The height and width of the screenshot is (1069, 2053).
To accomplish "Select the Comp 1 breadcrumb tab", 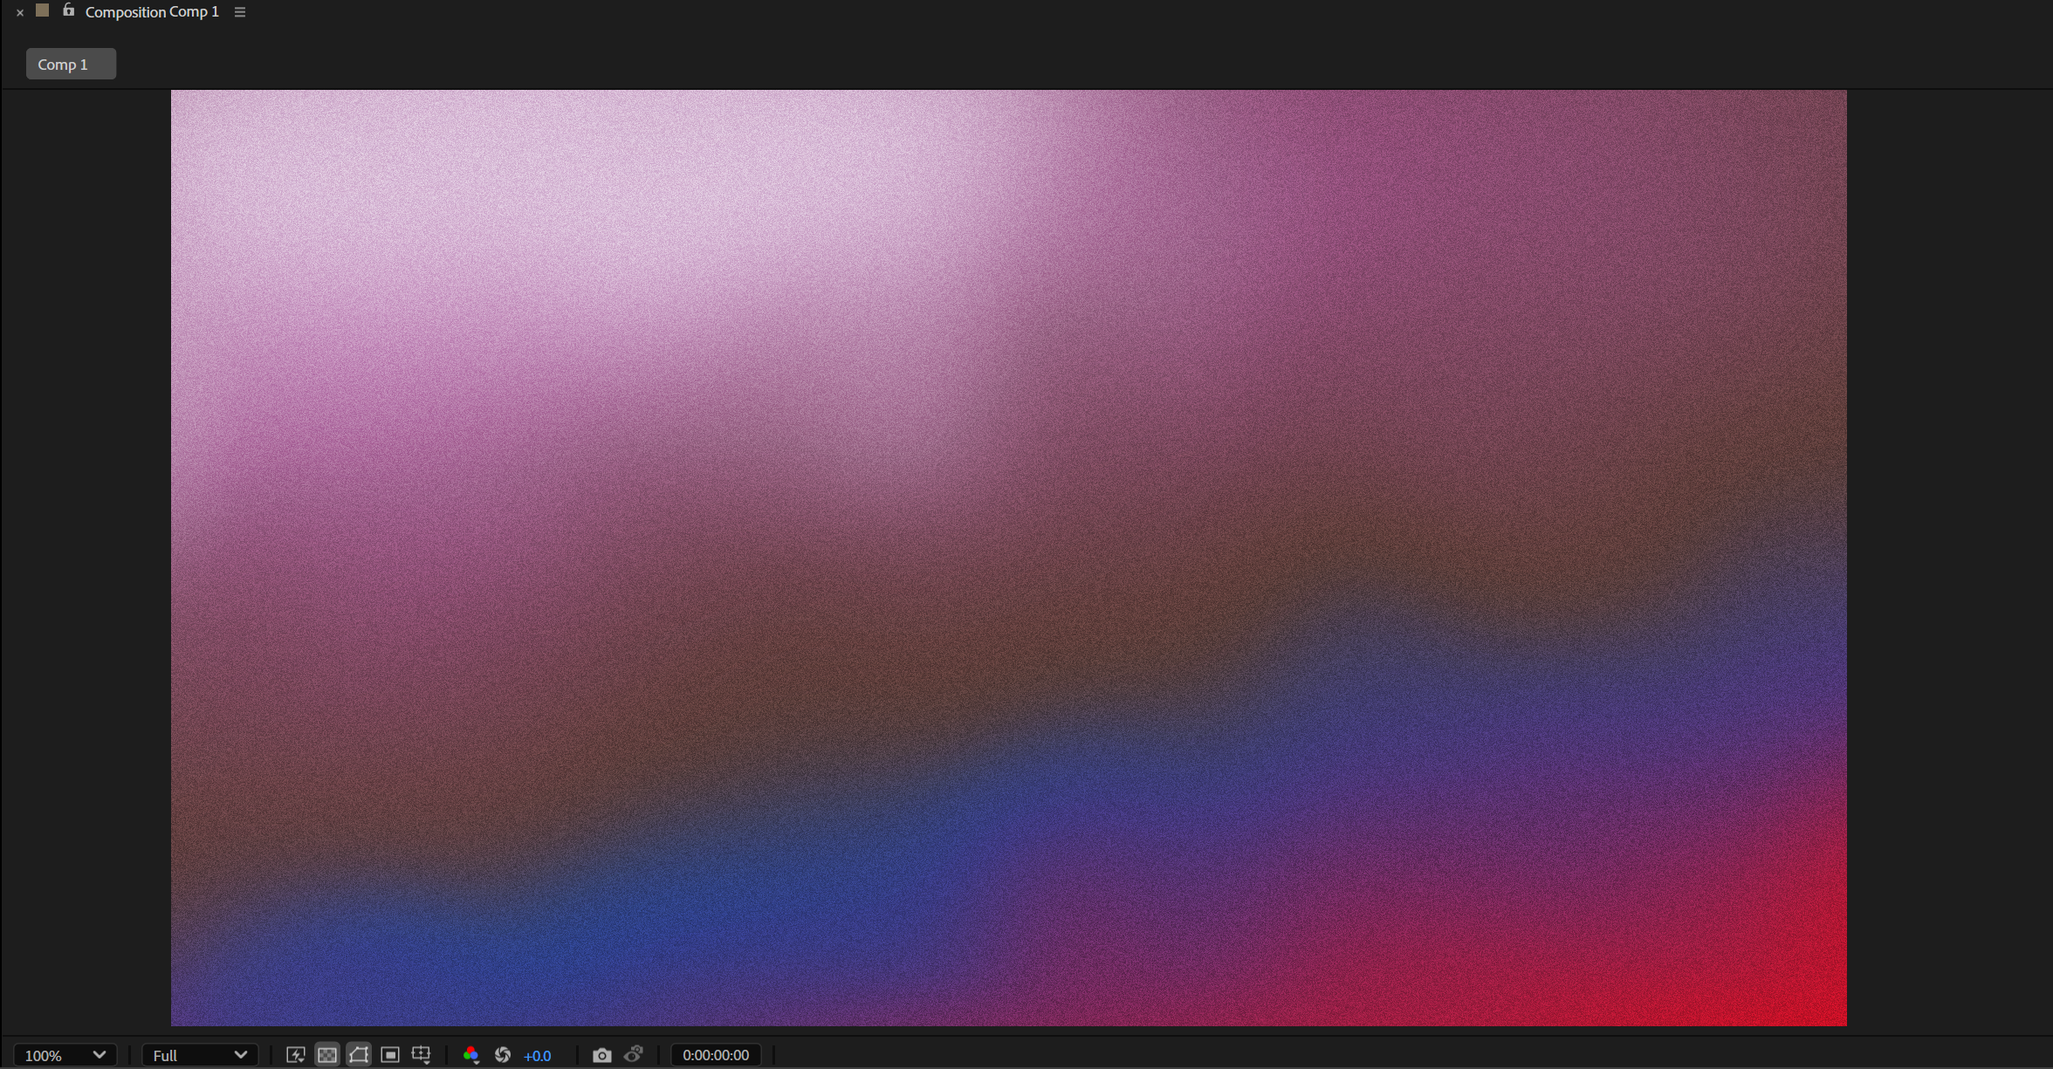I will [71, 64].
